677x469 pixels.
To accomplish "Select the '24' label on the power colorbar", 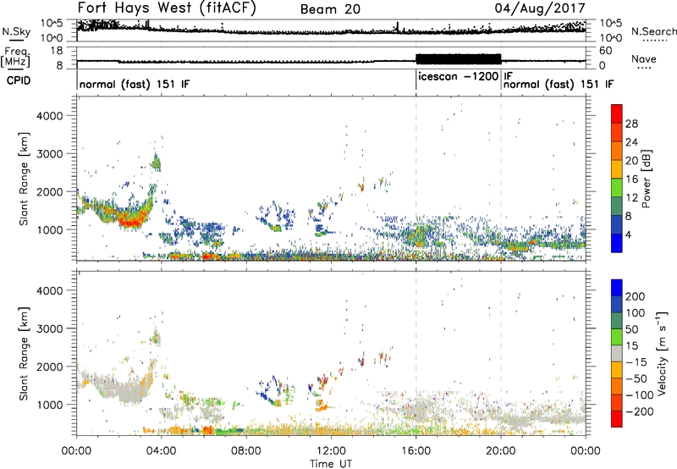I will (631, 142).
